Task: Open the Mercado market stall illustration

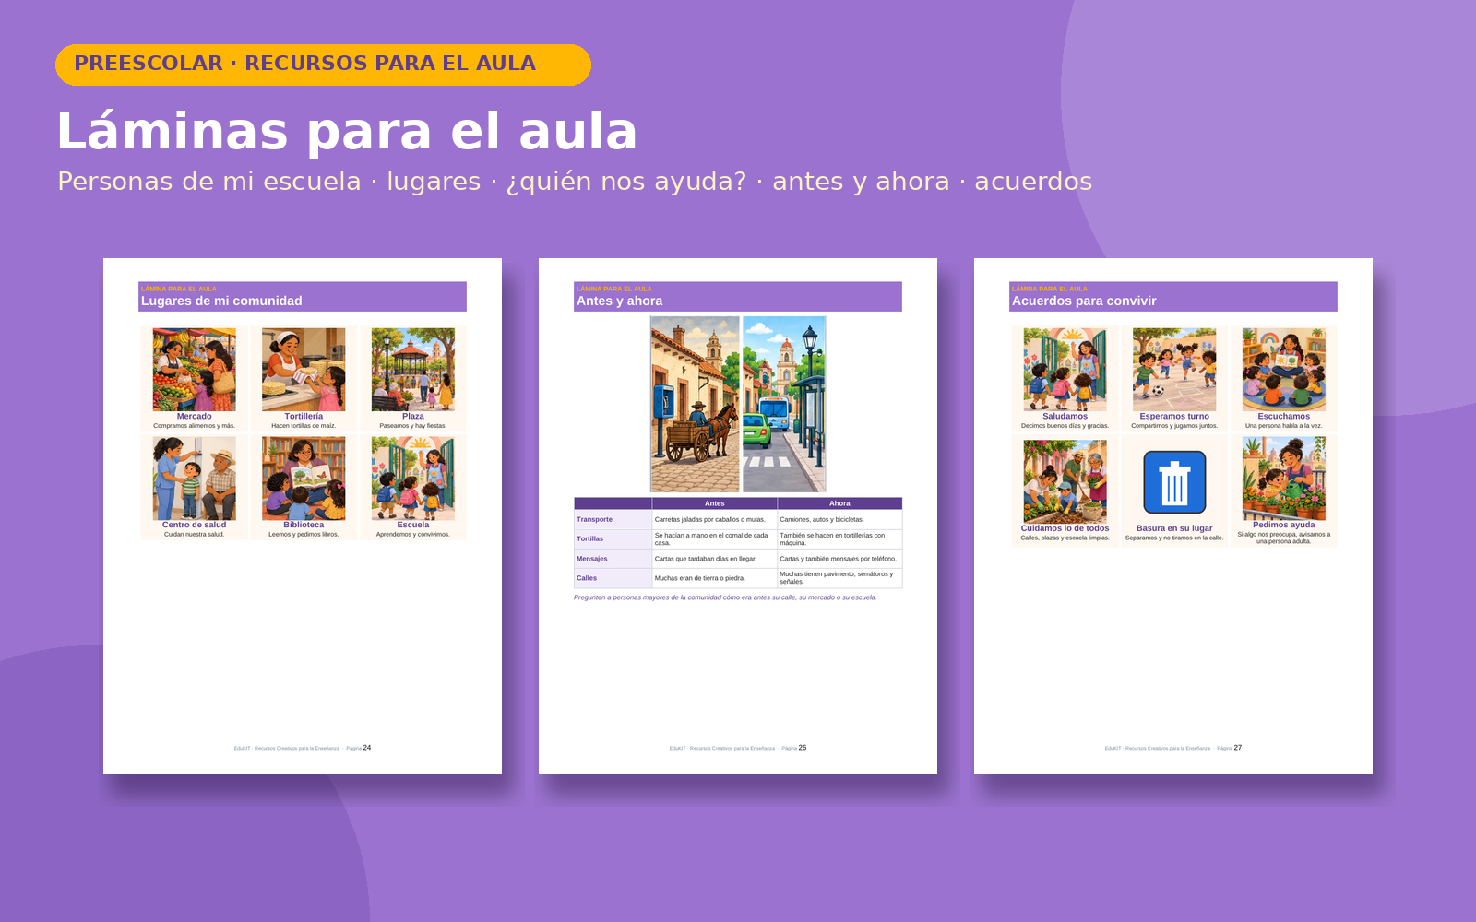Action: tap(195, 370)
